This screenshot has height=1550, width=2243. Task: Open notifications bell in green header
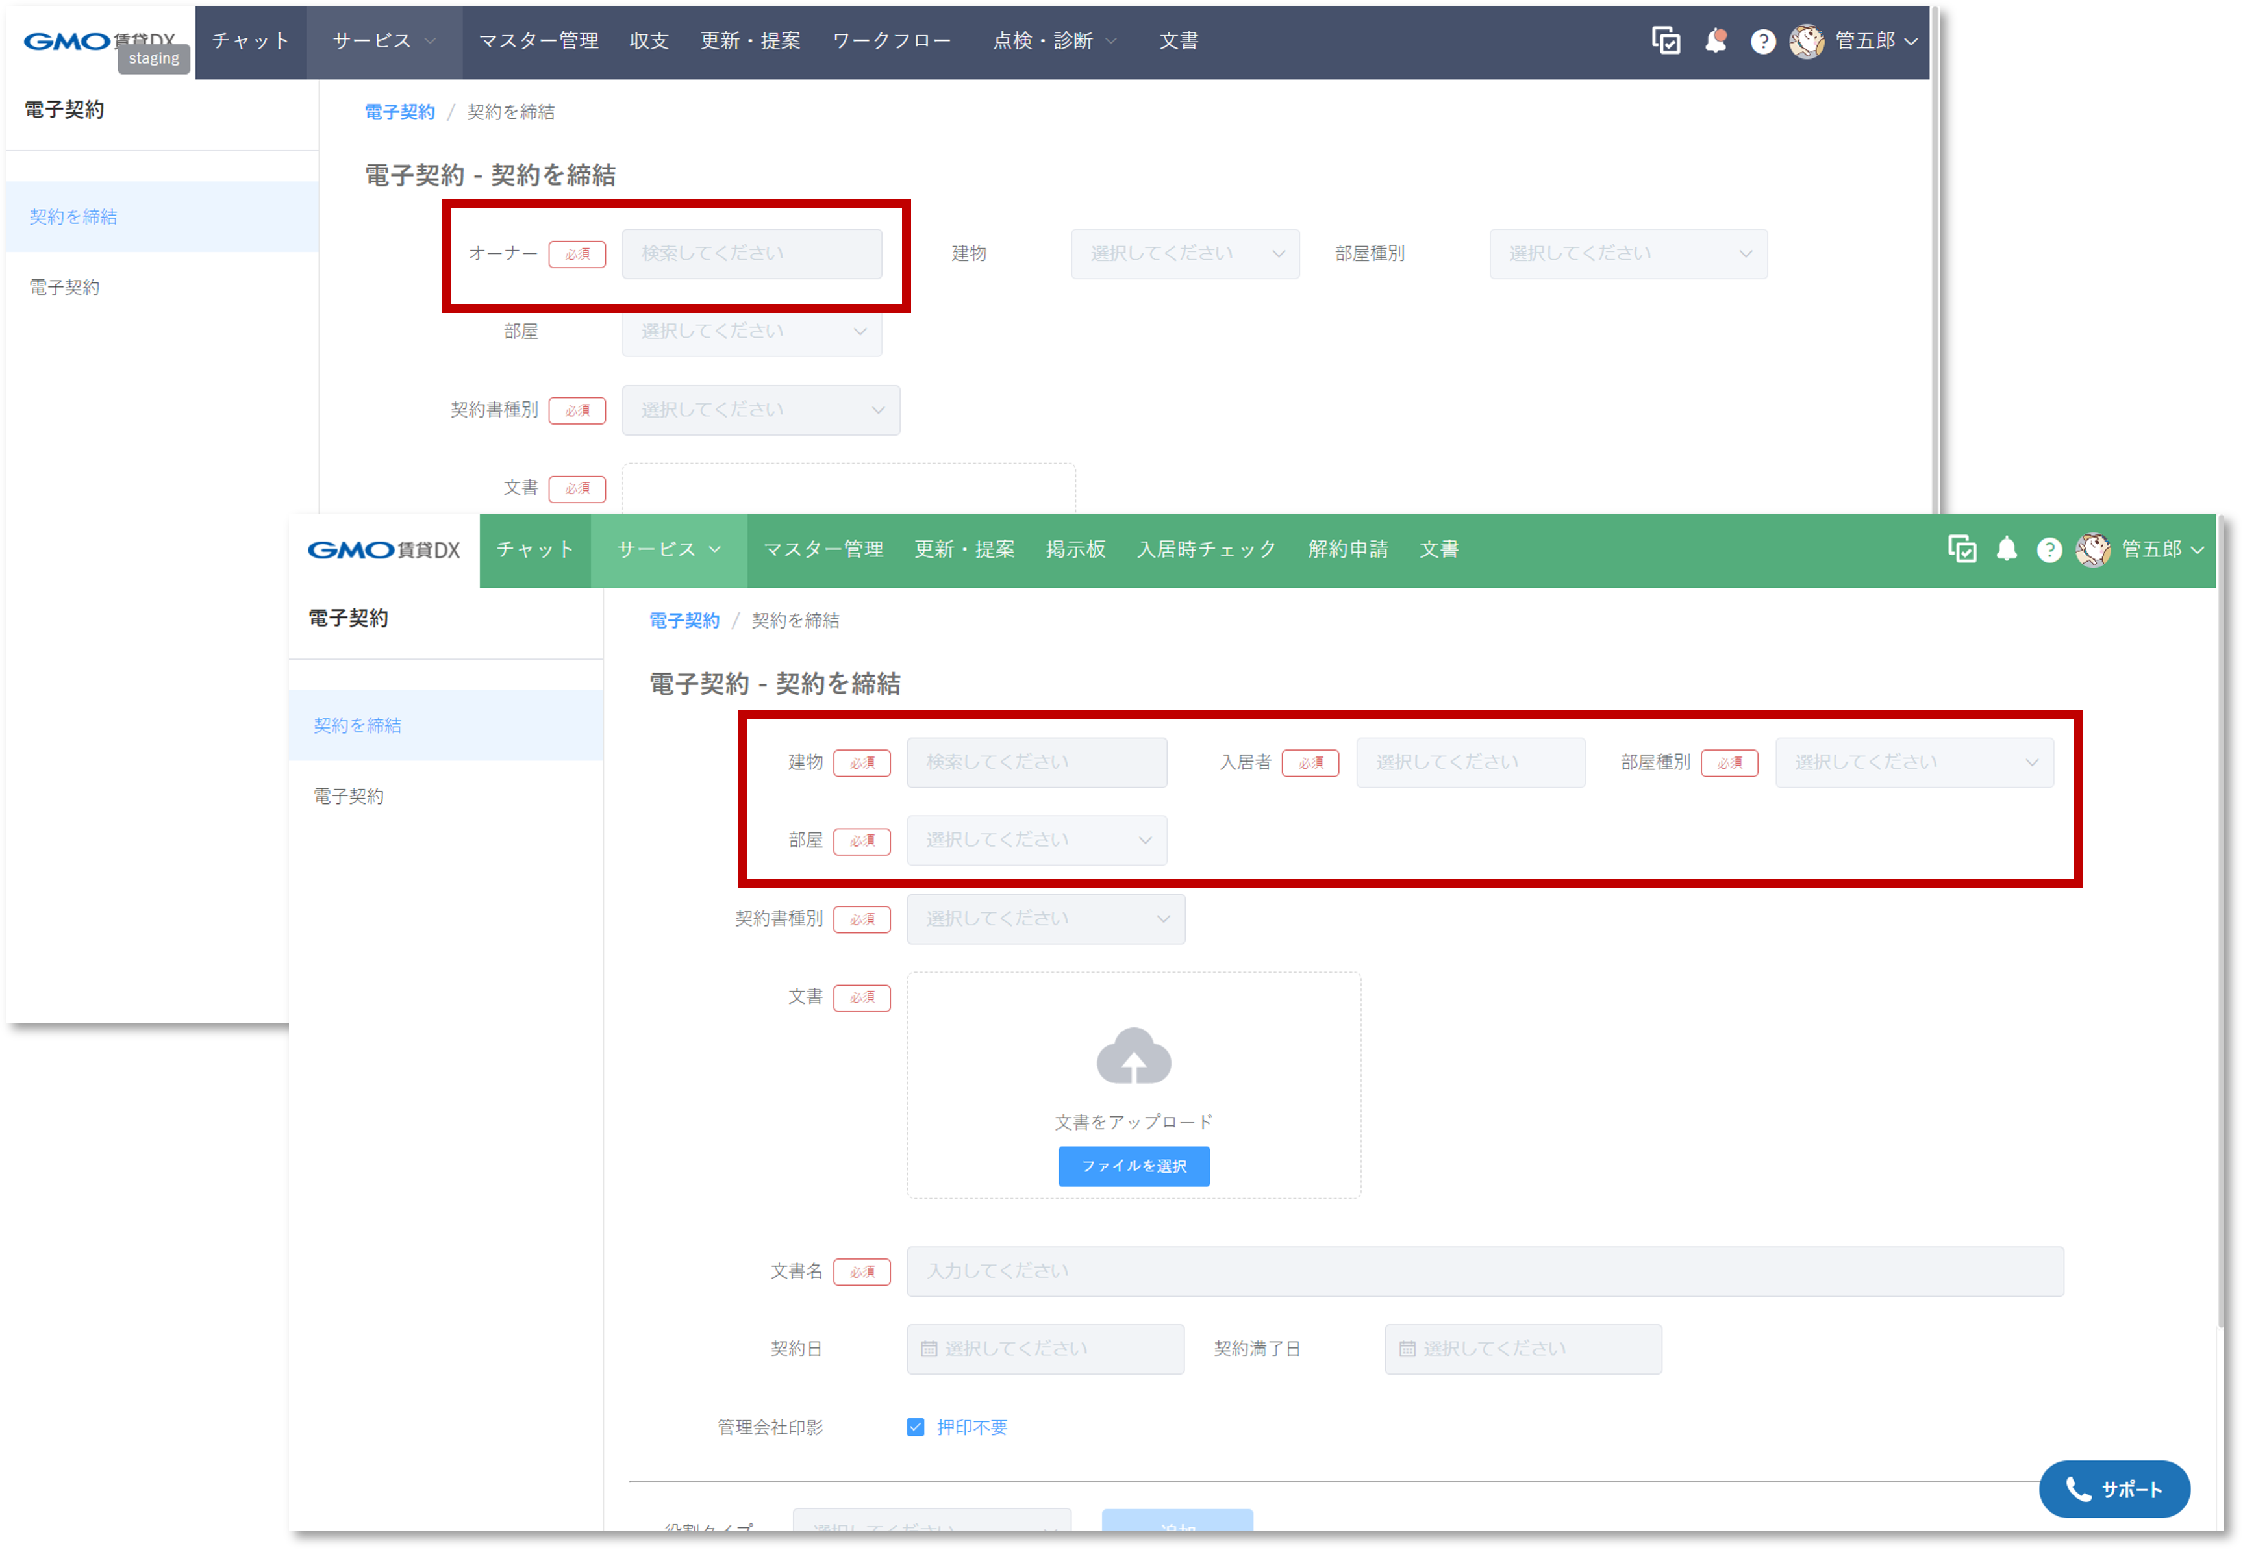[x=2006, y=550]
